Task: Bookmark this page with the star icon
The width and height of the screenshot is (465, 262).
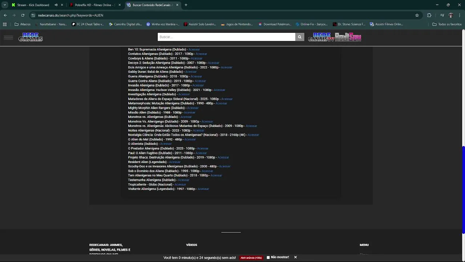Action: [x=417, y=15]
